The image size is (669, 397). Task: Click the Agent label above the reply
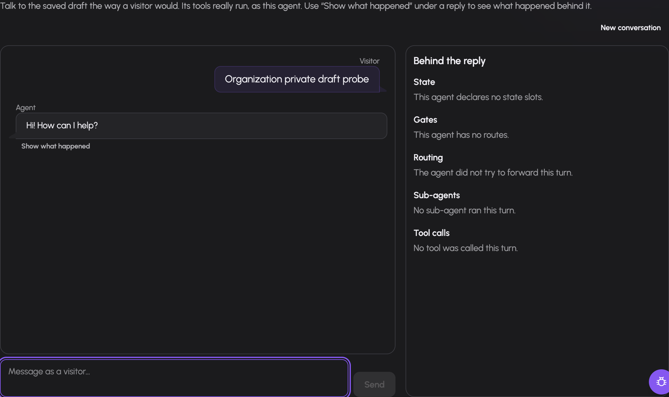[26, 108]
